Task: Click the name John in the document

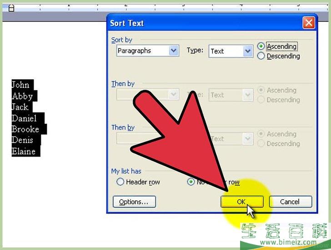Action: (x=20, y=85)
